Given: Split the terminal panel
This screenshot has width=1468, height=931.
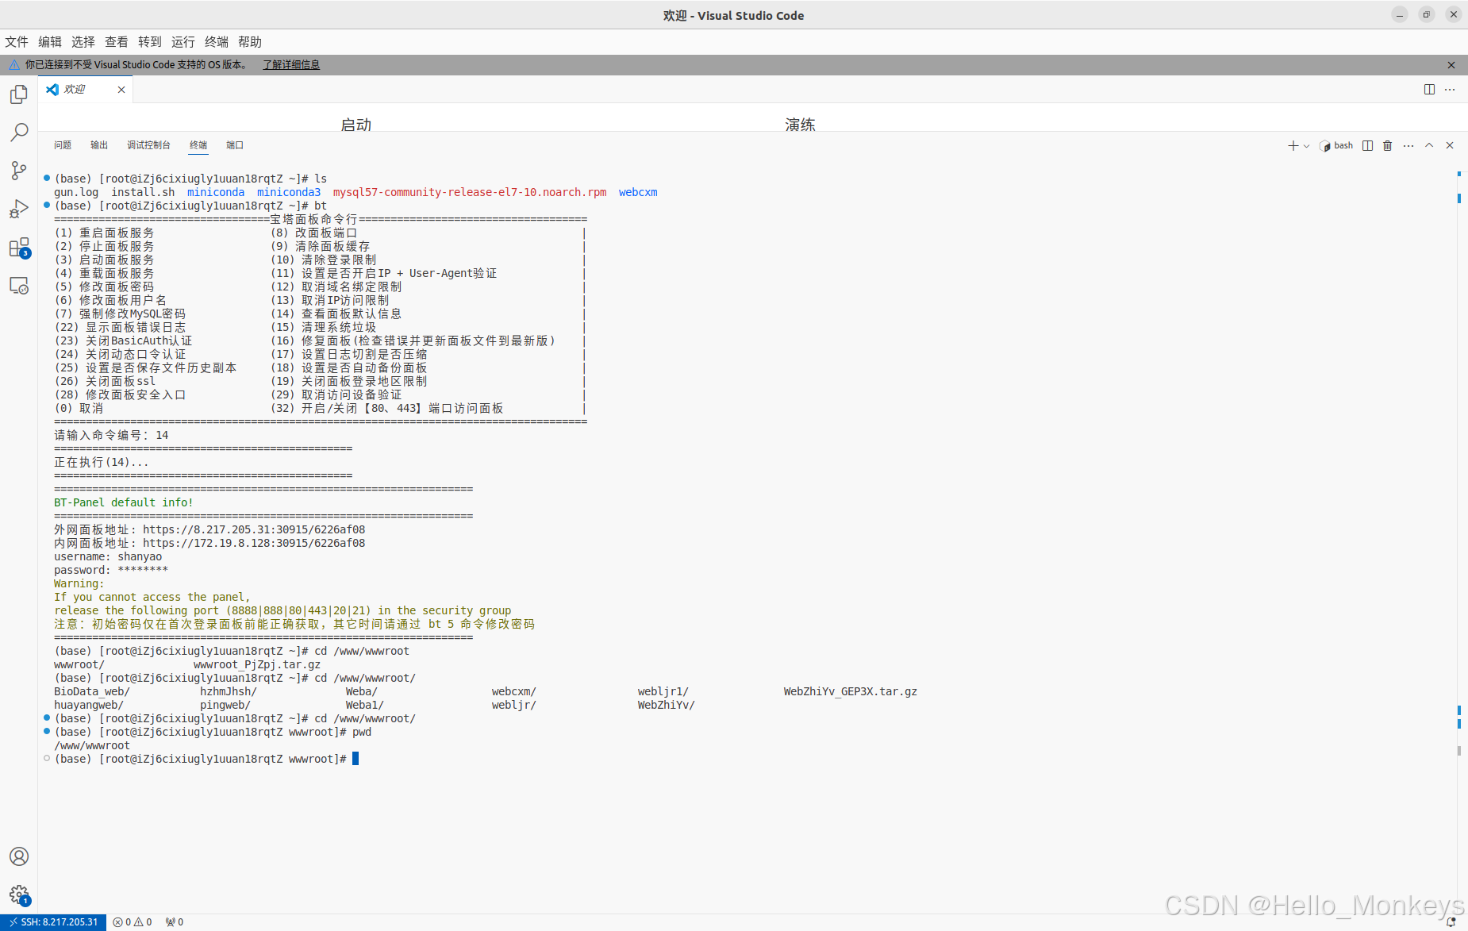Looking at the screenshot, I should (x=1367, y=145).
